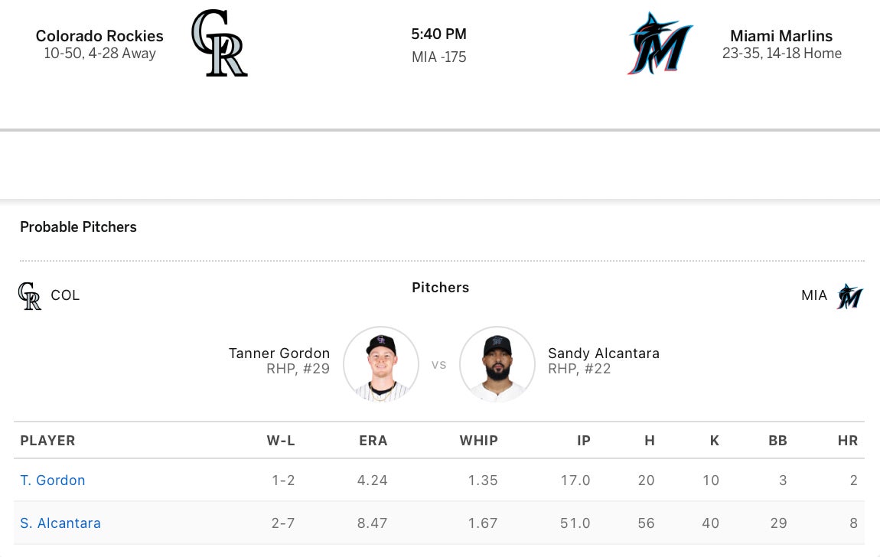The width and height of the screenshot is (880, 557).
Task: Click the Colorado Rockies team name
Action: (x=99, y=36)
